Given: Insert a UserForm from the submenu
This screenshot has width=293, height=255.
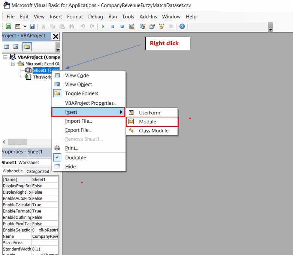Looking at the screenshot, I should tap(152, 113).
